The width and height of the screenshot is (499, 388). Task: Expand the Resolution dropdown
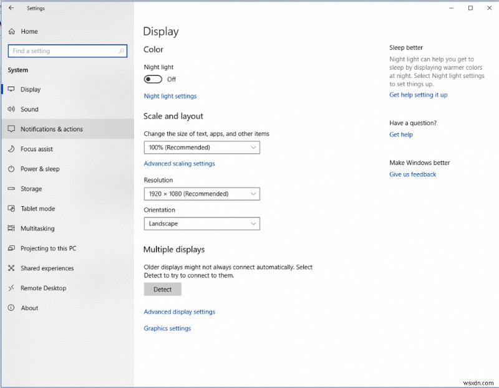click(x=201, y=194)
